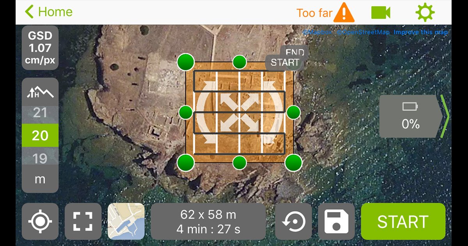Tap the fullscreen frame brackets icon
468x246 pixels.
tap(83, 221)
